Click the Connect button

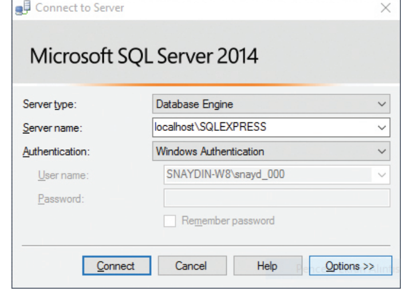click(116, 266)
